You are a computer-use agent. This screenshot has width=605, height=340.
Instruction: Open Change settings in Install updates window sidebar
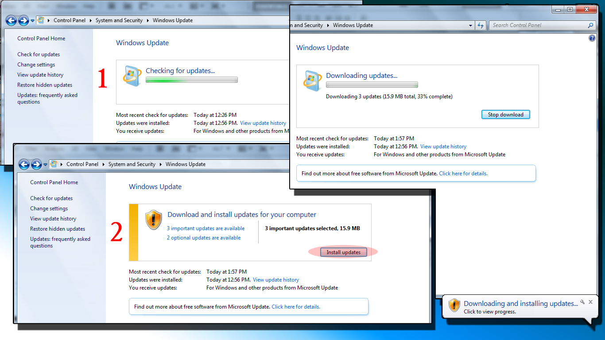(x=49, y=209)
